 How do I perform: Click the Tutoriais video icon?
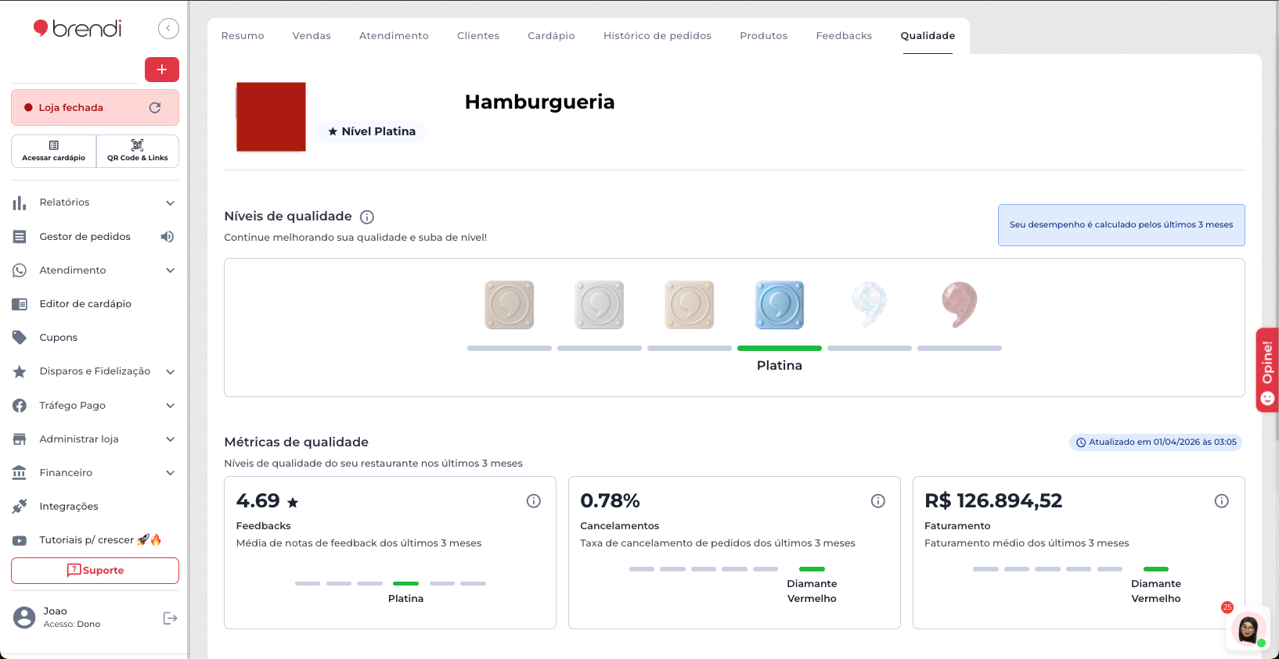[20, 541]
